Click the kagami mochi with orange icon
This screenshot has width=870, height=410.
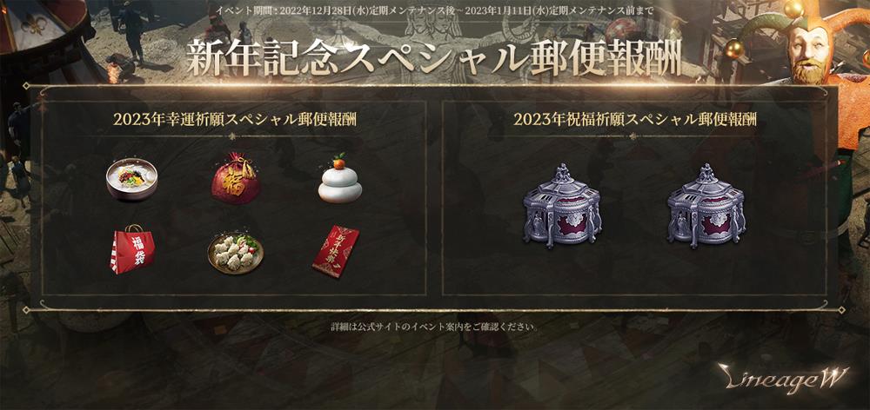click(x=339, y=178)
